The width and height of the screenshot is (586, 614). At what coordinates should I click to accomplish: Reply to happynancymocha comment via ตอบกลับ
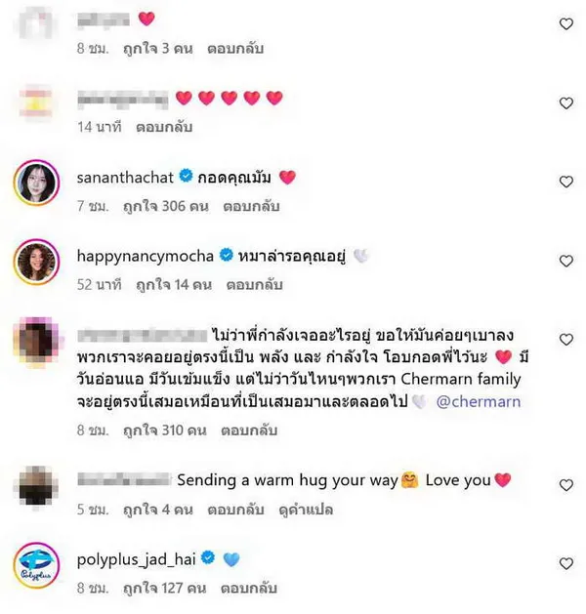click(254, 285)
